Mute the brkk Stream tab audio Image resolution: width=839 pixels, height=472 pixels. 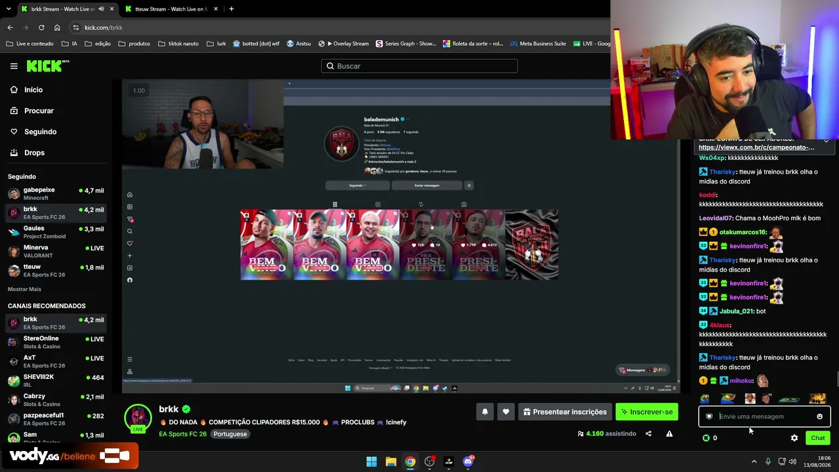[100, 9]
